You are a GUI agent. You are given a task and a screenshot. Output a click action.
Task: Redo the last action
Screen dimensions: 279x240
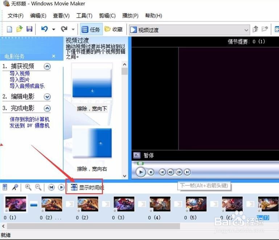point(64,29)
